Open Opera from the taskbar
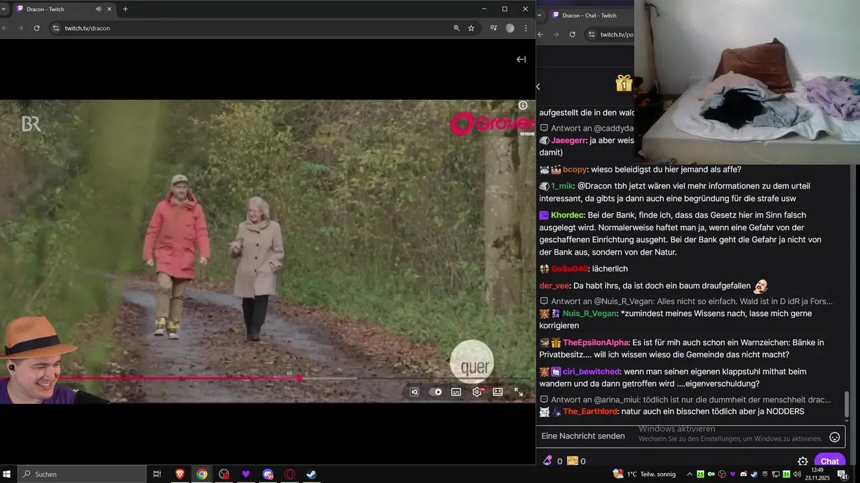 click(290, 474)
